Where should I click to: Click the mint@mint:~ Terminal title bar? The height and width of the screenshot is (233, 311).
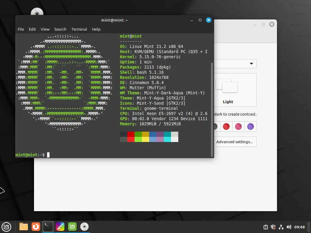coord(114,20)
